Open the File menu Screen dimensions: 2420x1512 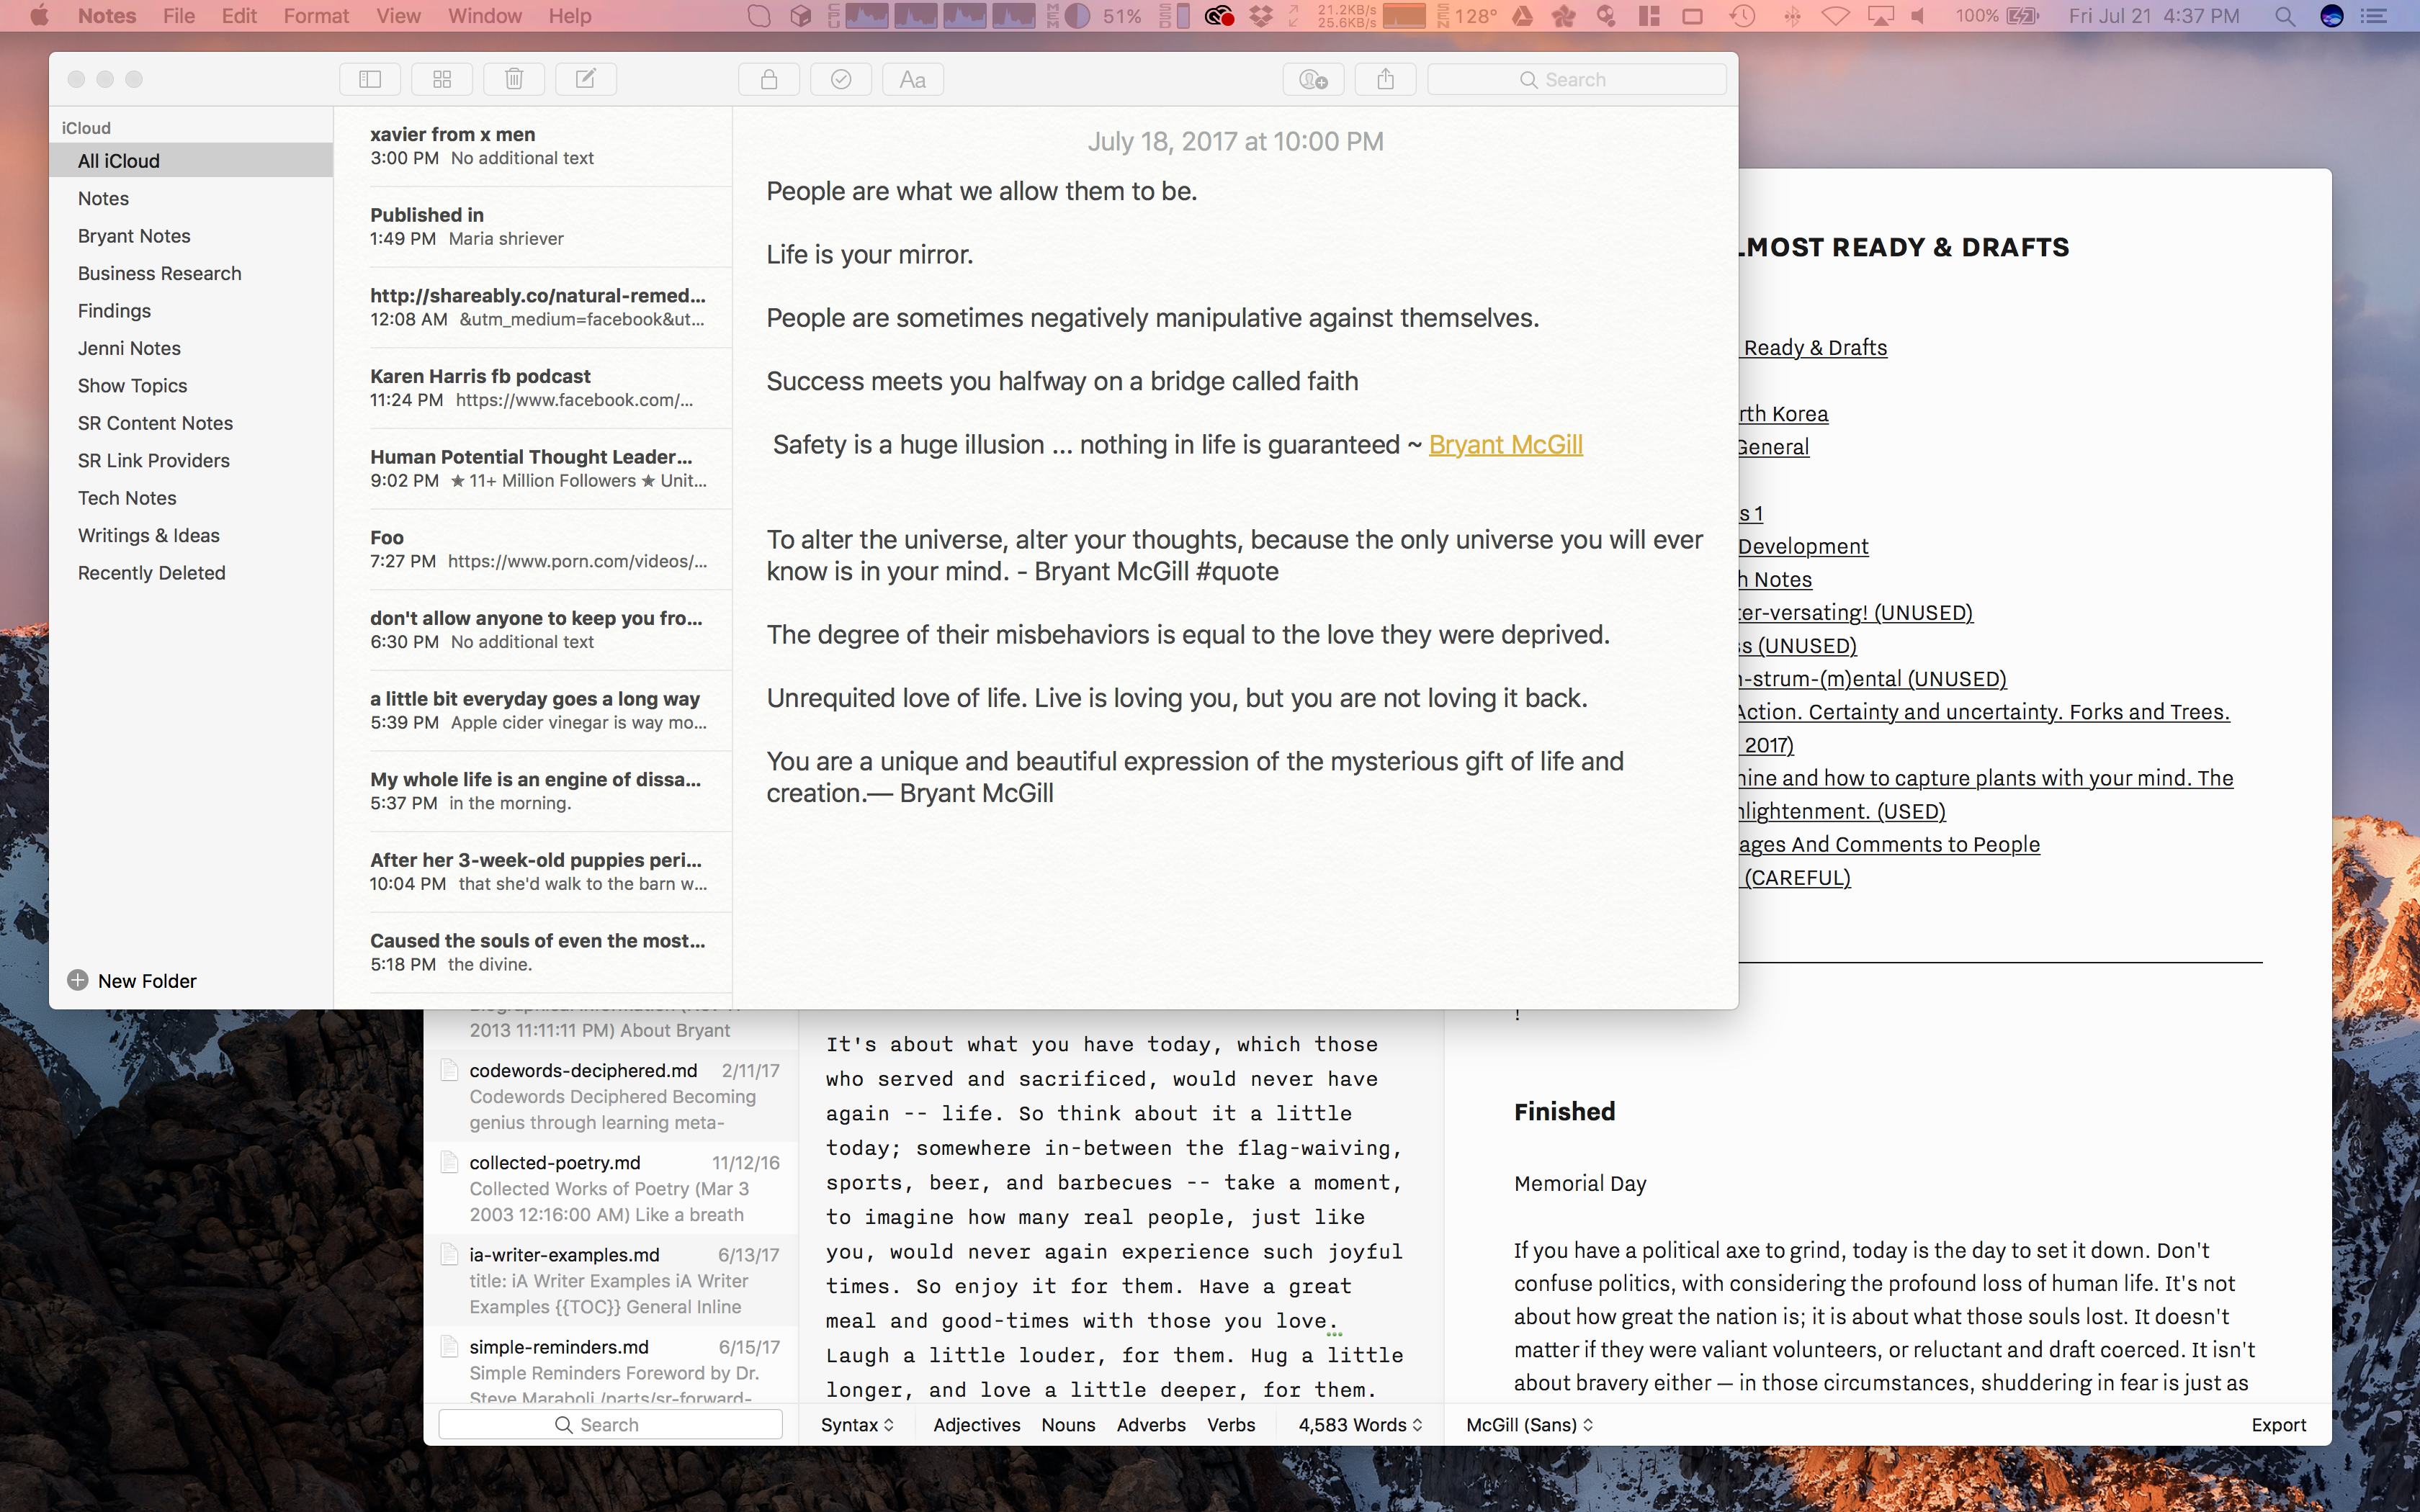[x=179, y=16]
